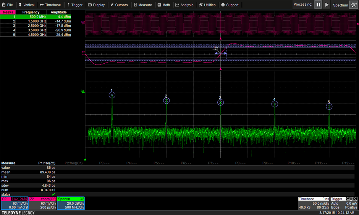359x215 pixels.
Task: Click peak marker 3 on spectrum
Action: (x=220, y=103)
